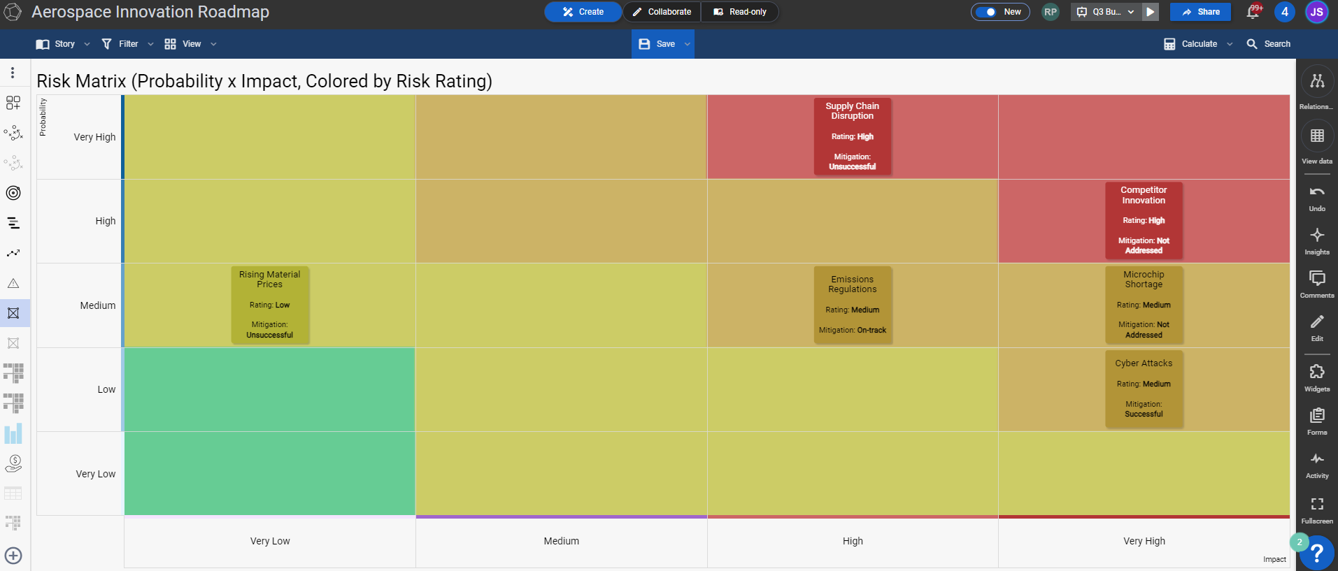Image resolution: width=1338 pixels, height=571 pixels.
Task: Click the Search button
Action: (1268, 44)
